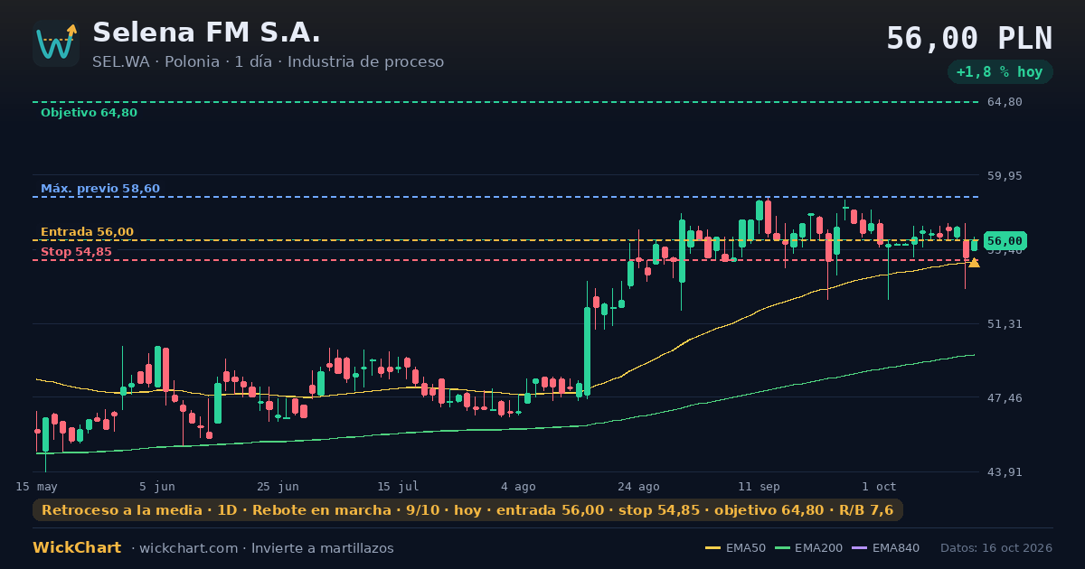Click the 64,80 price axis value

(x=1005, y=102)
